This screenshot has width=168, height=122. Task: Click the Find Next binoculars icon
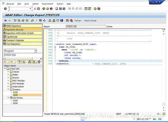point(64,9)
